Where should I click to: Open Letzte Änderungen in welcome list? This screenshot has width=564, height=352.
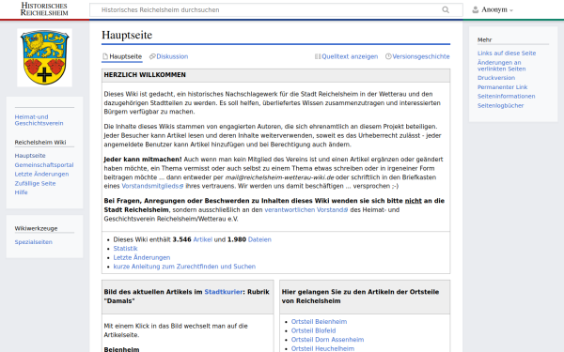142,257
